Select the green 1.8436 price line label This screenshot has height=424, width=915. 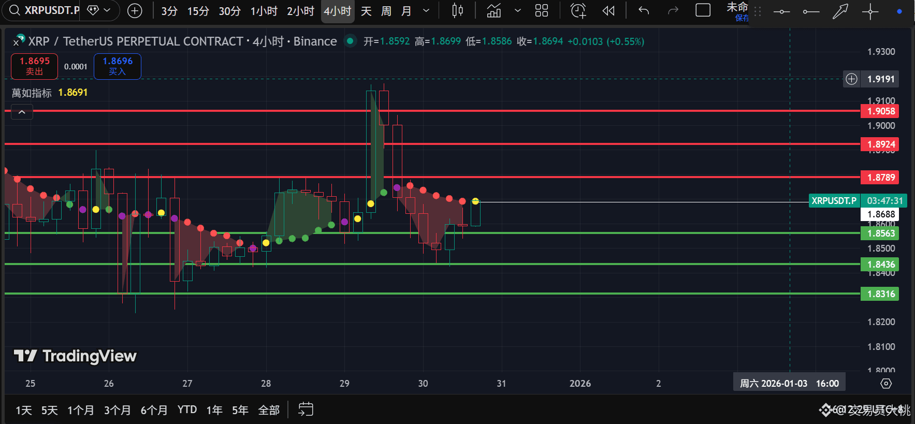coord(879,264)
